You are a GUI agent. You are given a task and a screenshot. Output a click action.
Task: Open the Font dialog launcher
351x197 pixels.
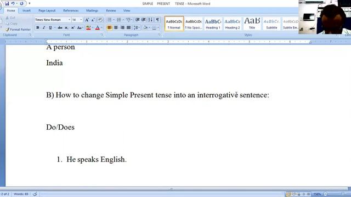click(102, 35)
